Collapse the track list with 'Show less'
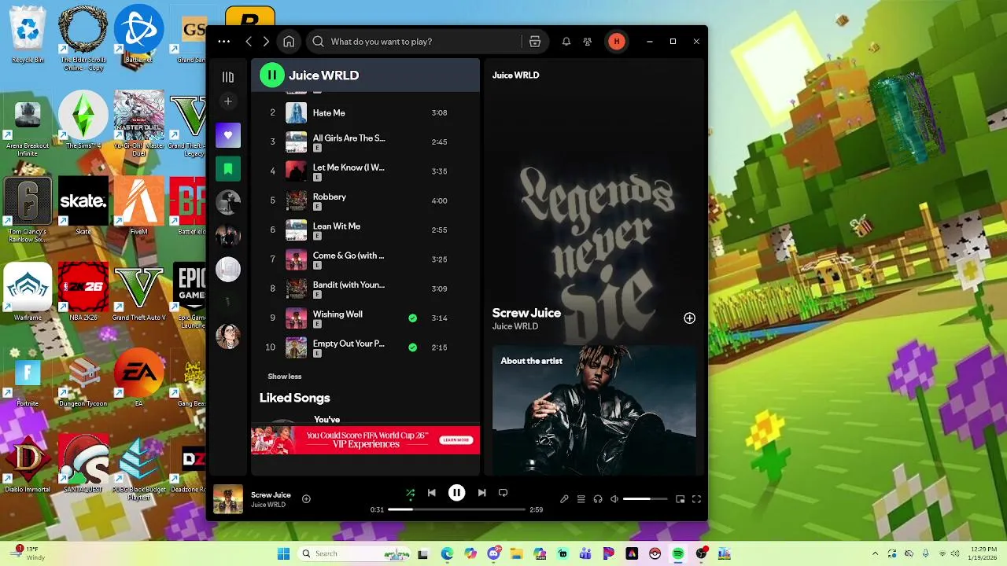 click(285, 377)
